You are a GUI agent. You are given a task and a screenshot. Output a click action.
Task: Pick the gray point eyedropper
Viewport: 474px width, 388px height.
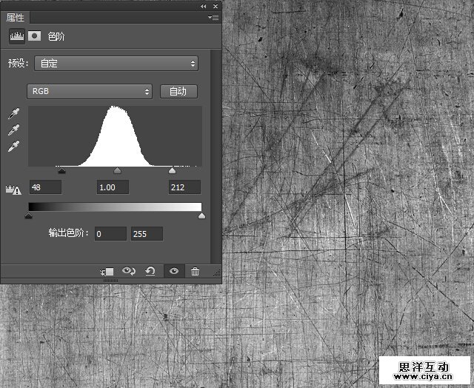coord(14,130)
